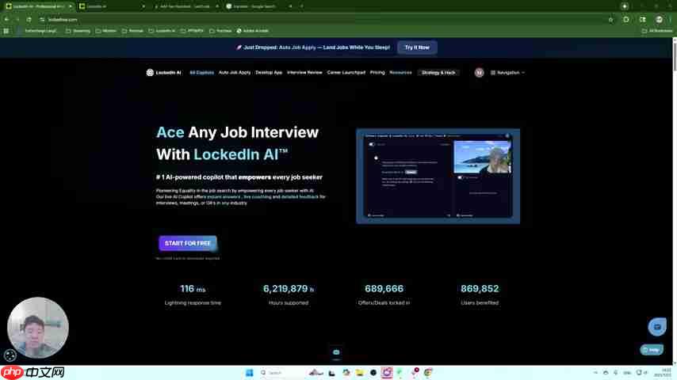This screenshot has width=677, height=380.
Task: Play the product demo video thumbnail
Action: pos(438,176)
